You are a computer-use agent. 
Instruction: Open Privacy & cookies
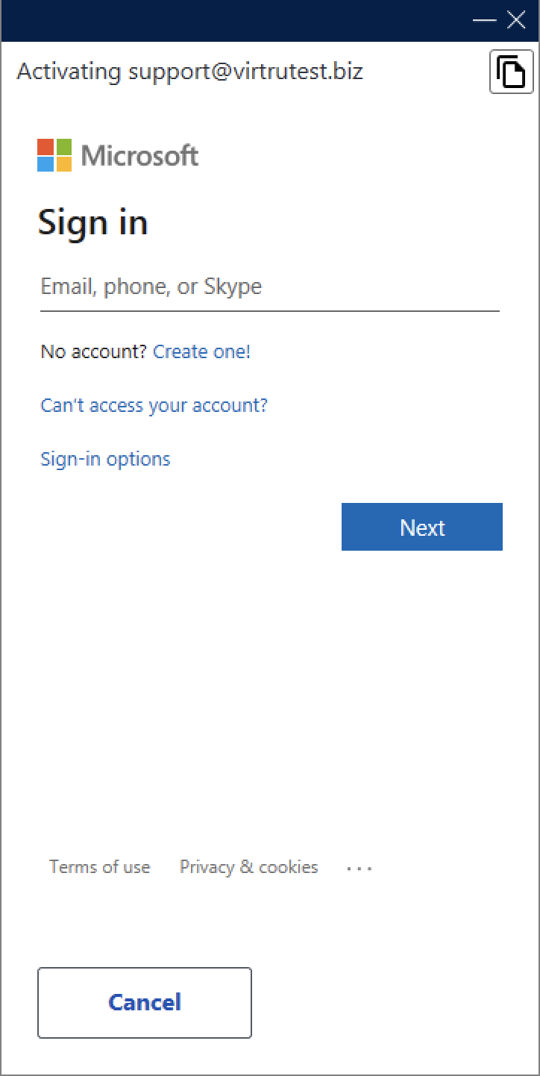248,867
